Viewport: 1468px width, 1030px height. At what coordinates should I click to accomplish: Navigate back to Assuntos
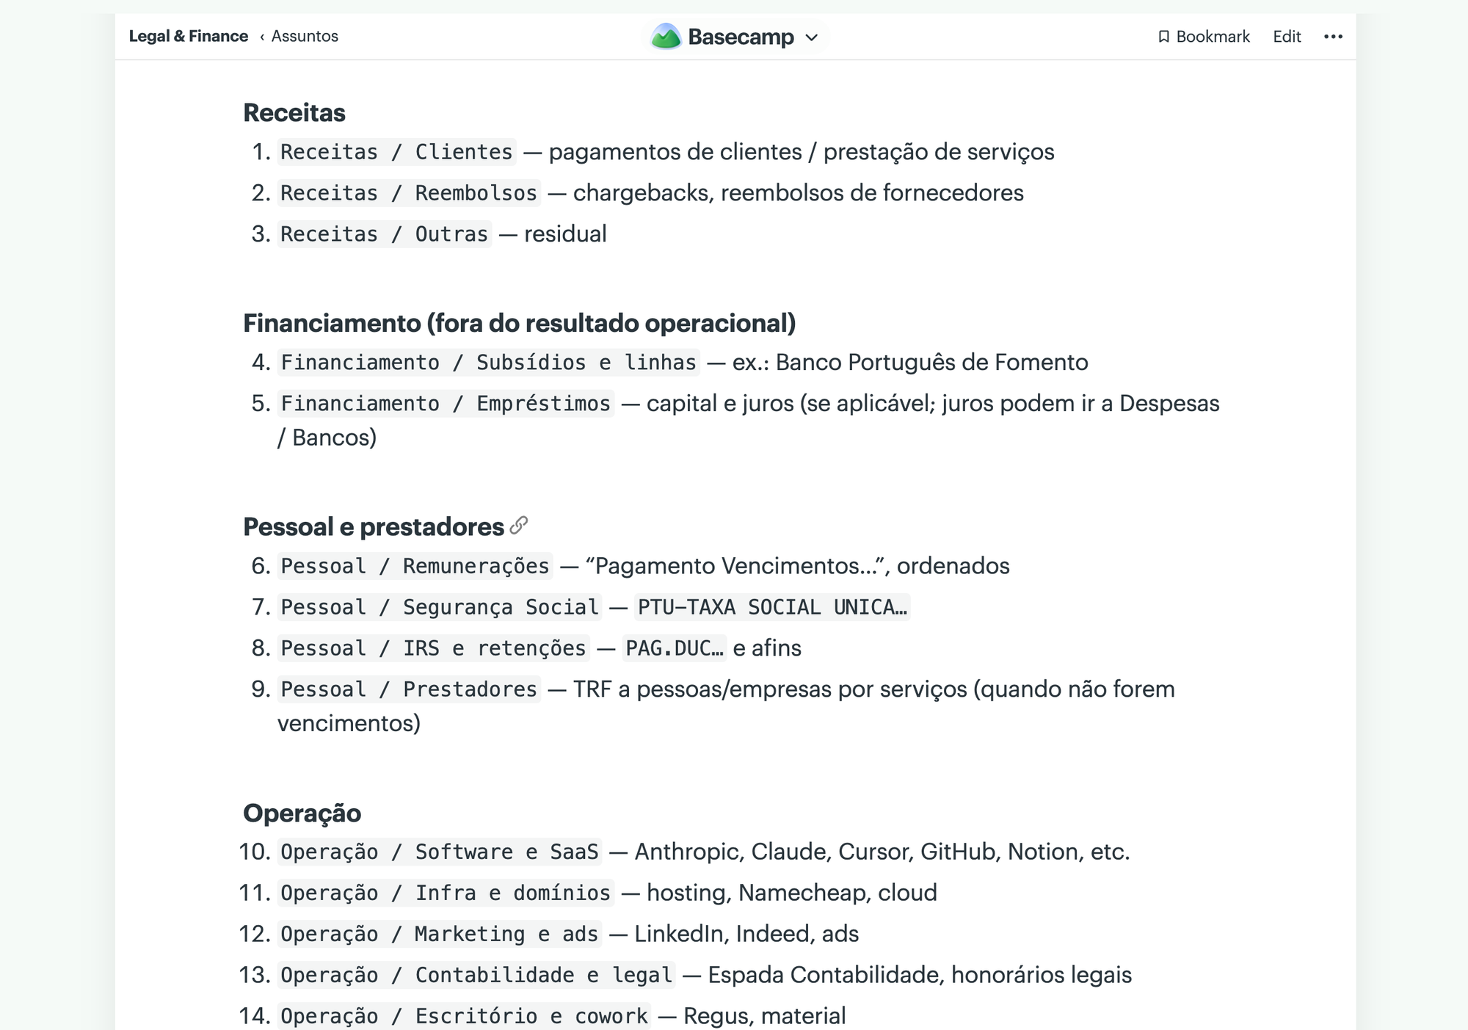tap(305, 36)
